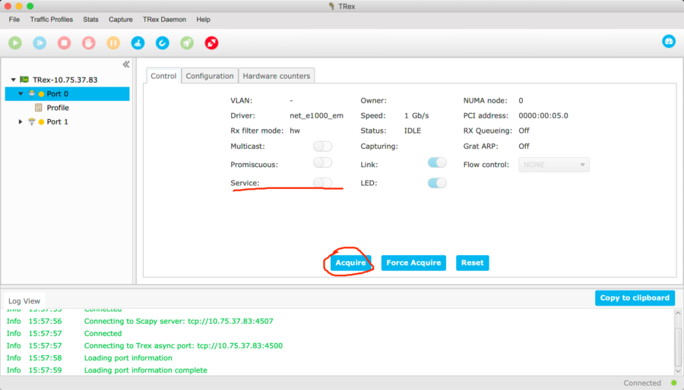This screenshot has height=390, width=684.
Task: Click the Profile grid icon
Action: tap(39, 108)
